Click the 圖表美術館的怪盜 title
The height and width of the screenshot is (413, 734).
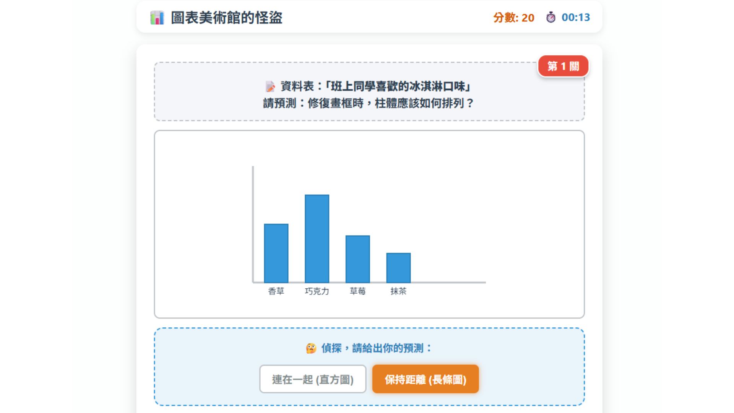[227, 18]
